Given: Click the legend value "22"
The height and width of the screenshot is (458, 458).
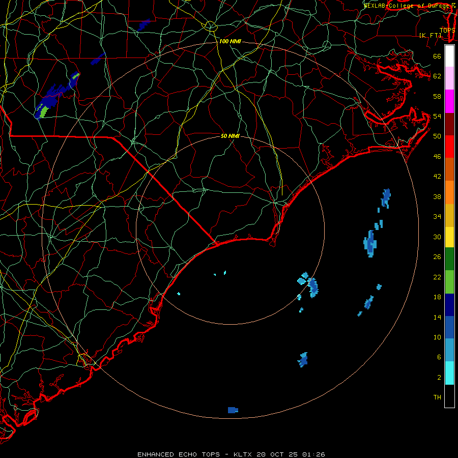Looking at the screenshot, I should click(x=437, y=277).
